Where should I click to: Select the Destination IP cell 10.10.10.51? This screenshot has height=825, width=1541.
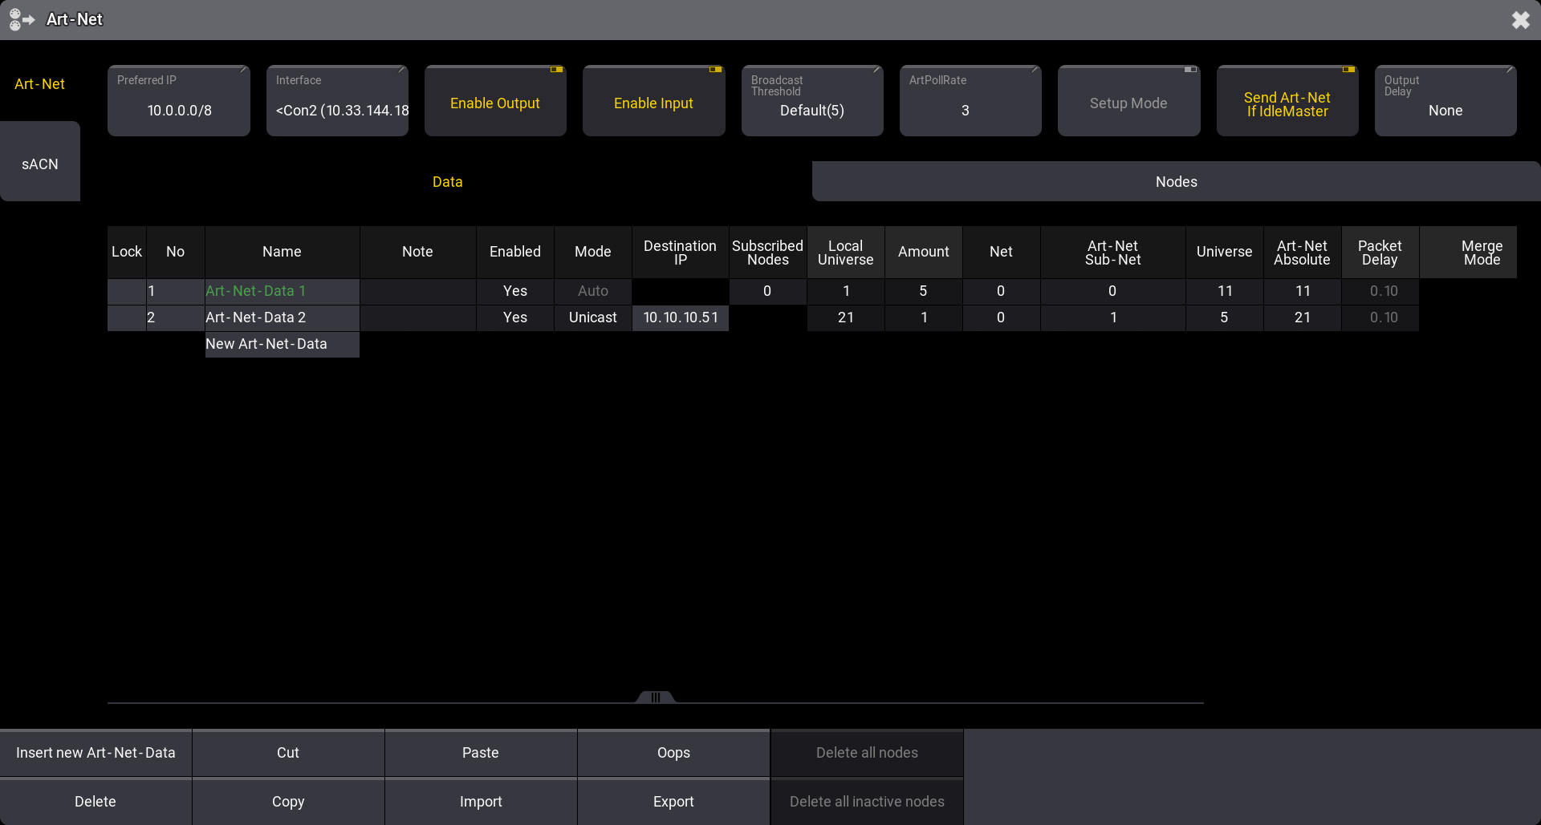tap(681, 317)
